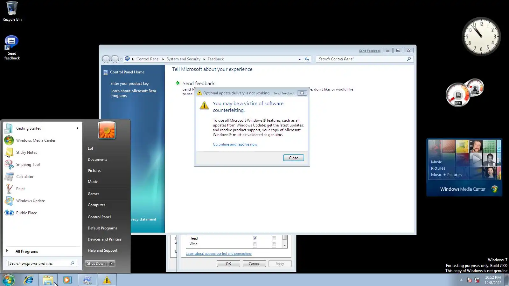Open Devices and Printers from Start menu
Image resolution: width=509 pixels, height=286 pixels.
coord(105,239)
